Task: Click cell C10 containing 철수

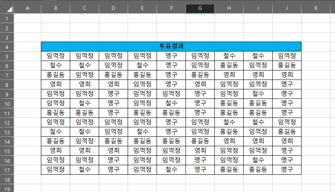Action: (x=84, y=103)
